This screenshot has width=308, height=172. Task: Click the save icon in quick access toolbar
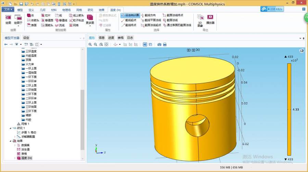(x=21, y=4)
